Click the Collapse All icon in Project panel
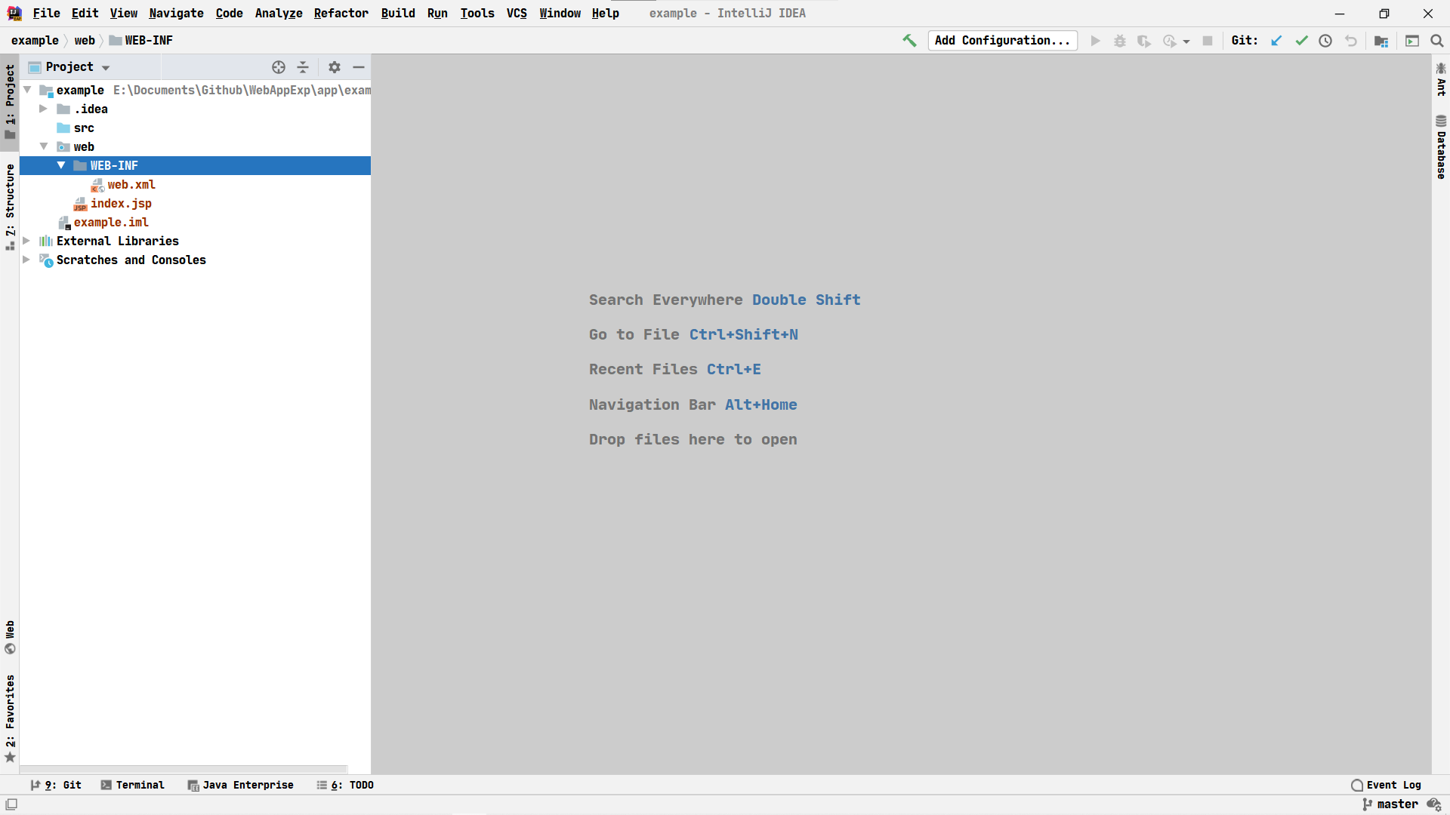The height and width of the screenshot is (815, 1450). pyautogui.click(x=303, y=67)
